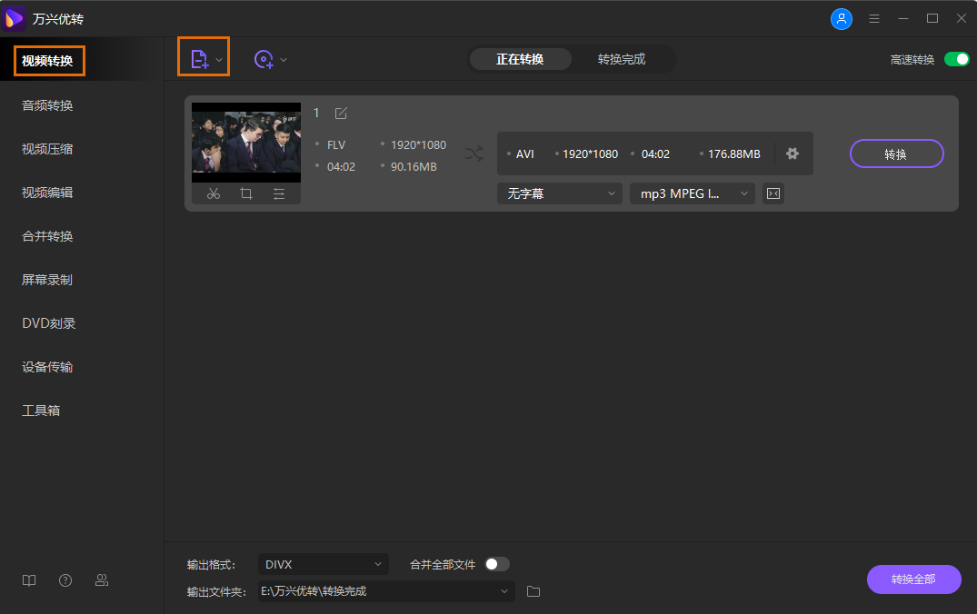Click the 转换 button for the video
The height and width of the screenshot is (614, 977).
coord(897,153)
